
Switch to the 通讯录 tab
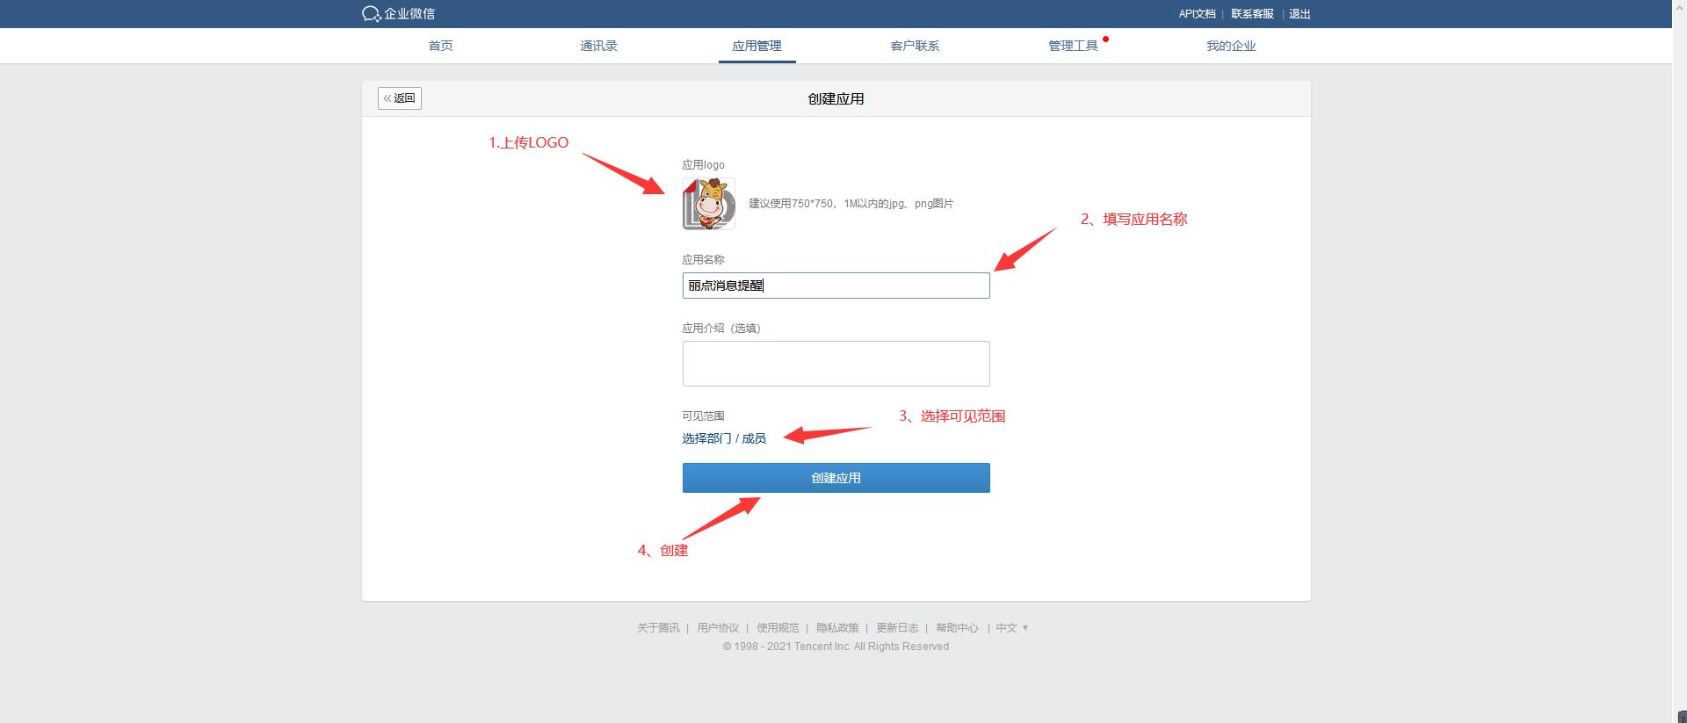point(598,46)
